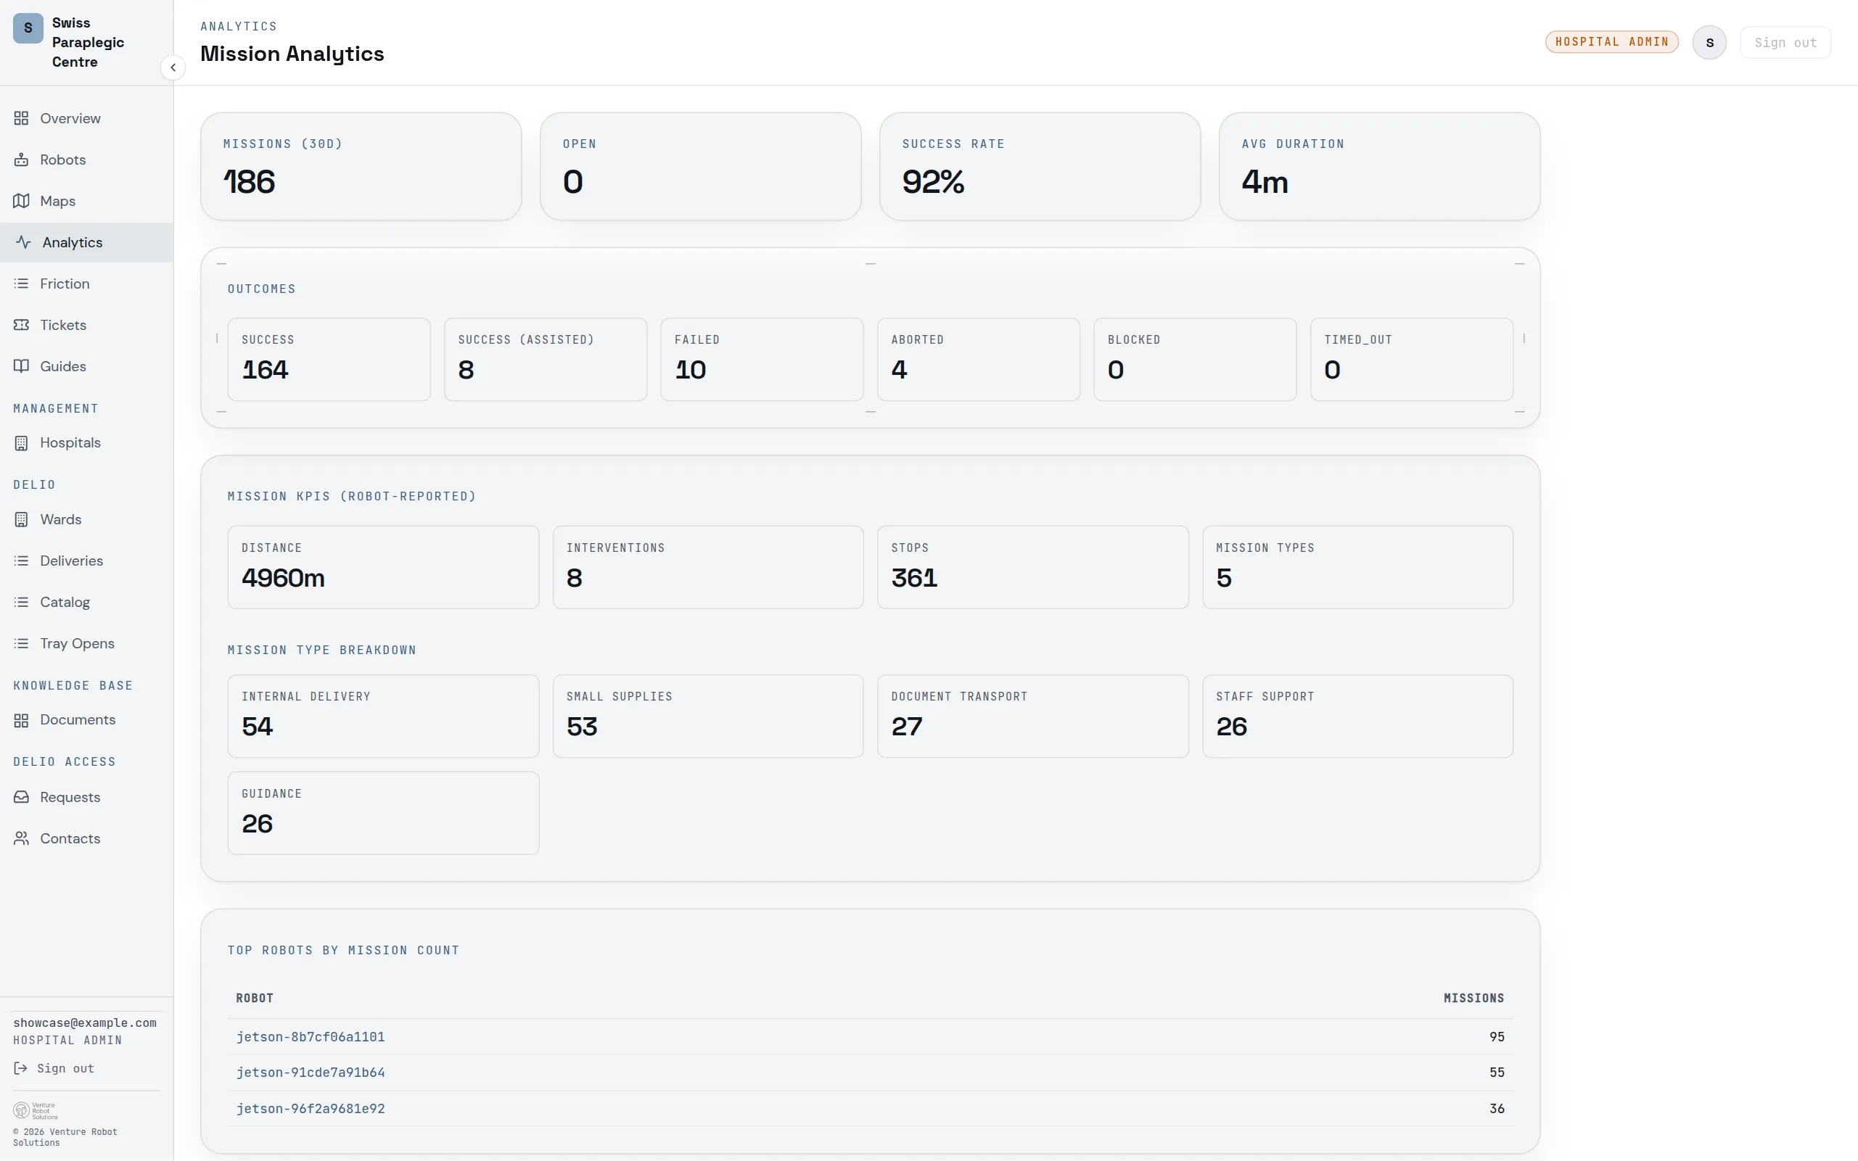Image resolution: width=1858 pixels, height=1161 pixels.
Task: Click the Catalog list icon
Action: coord(22,603)
